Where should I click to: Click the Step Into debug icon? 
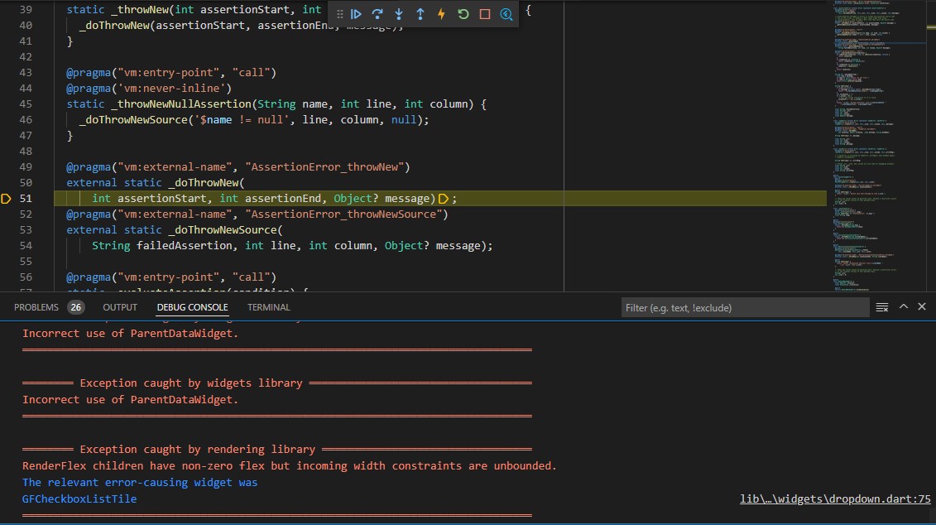[x=399, y=14]
